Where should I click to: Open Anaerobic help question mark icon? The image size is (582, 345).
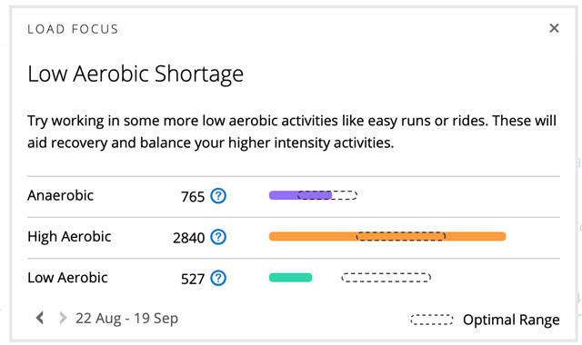tap(218, 196)
